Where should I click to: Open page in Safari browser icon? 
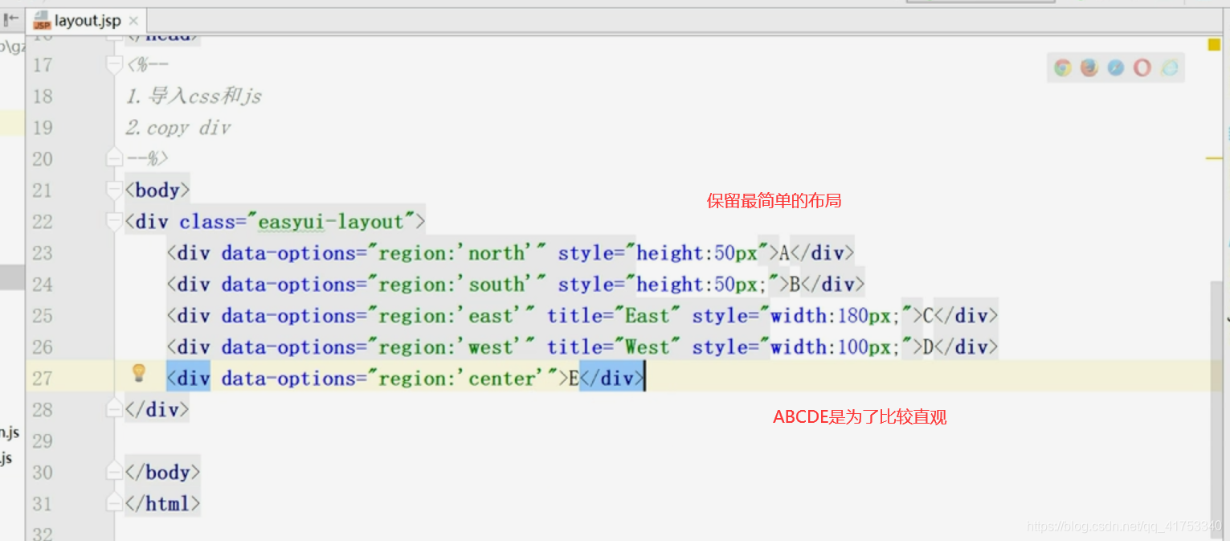tap(1116, 68)
